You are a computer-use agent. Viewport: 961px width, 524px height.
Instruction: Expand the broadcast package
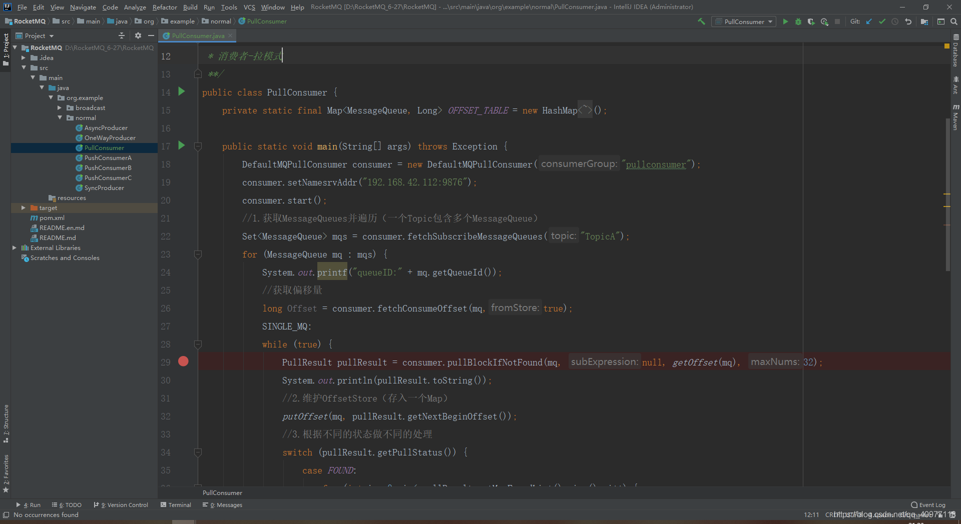[x=60, y=107]
